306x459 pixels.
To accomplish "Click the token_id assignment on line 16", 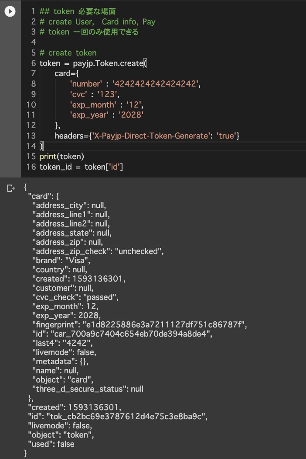I will pos(81,167).
